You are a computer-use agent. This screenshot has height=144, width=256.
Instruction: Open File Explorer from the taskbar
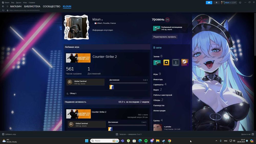pos(158,141)
